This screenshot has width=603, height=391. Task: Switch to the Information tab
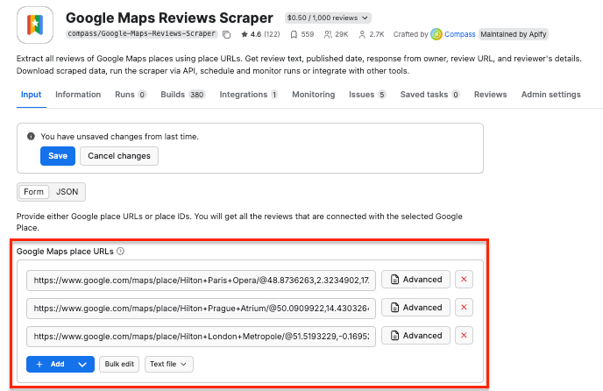coord(78,95)
